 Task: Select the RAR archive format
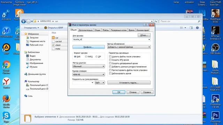(x=75, y=57)
